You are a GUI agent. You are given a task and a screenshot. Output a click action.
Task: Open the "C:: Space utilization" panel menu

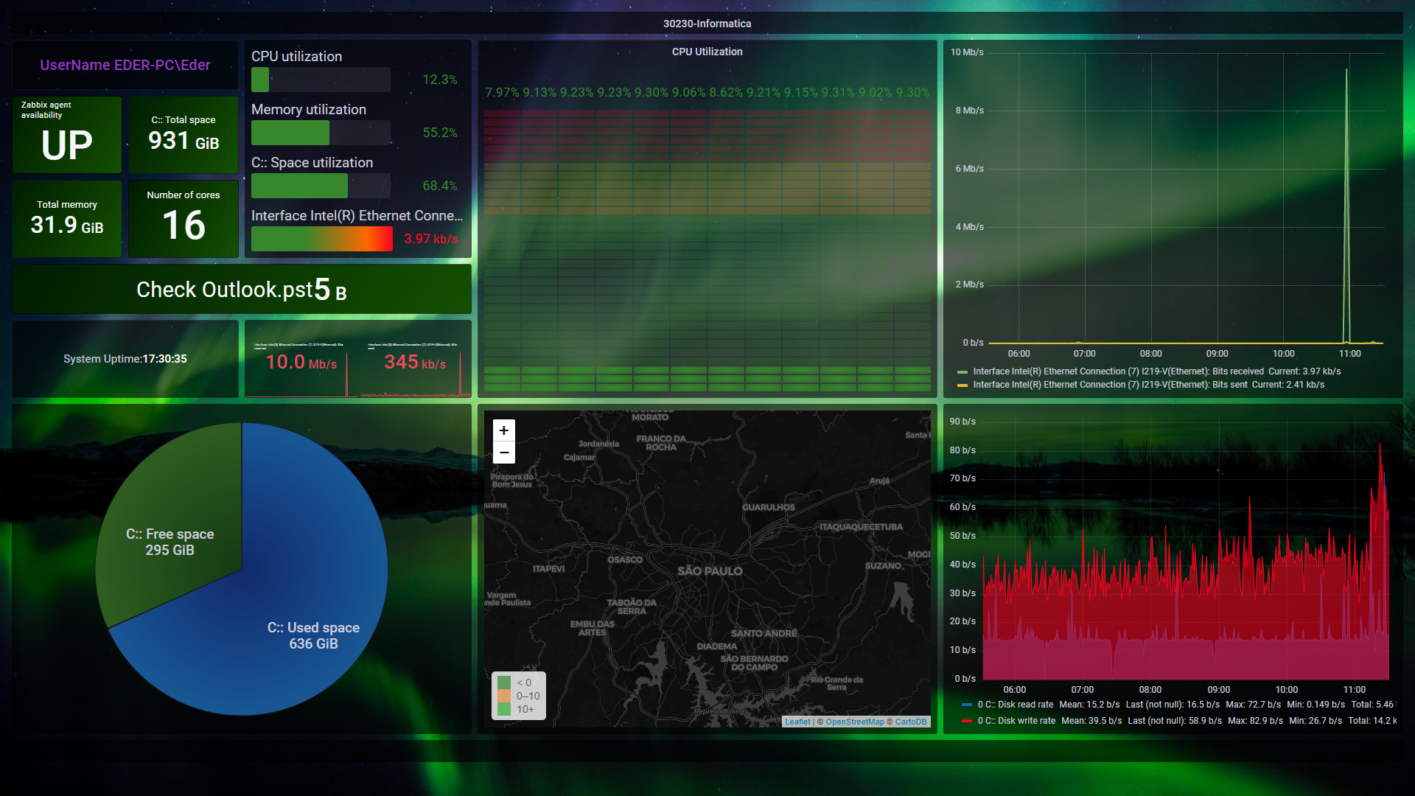pos(312,162)
